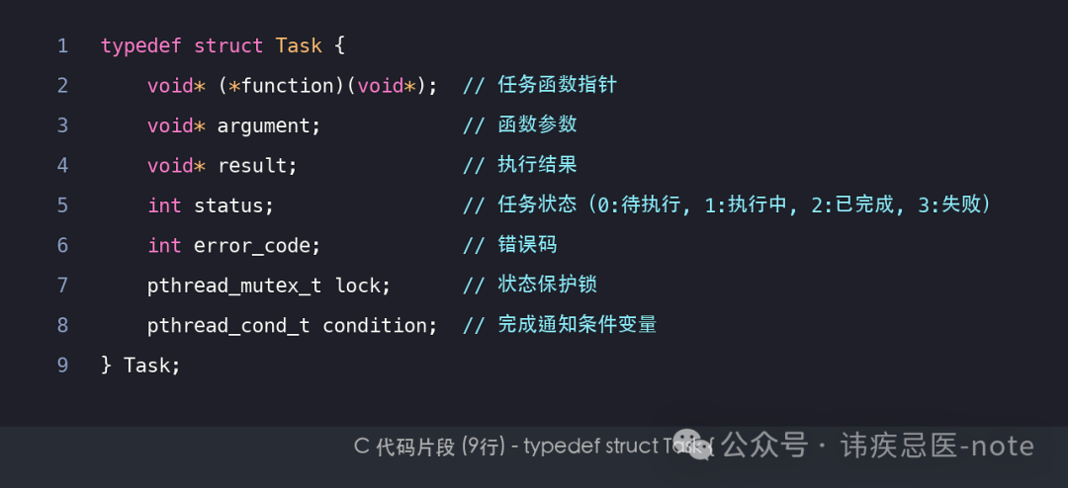Select line number 5 in the gutter

(62, 205)
